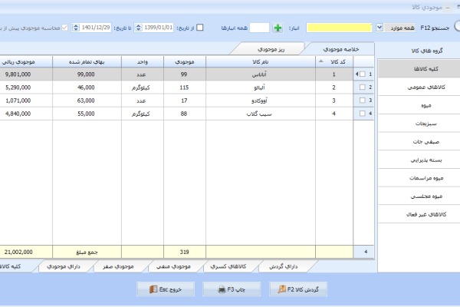460x307 pixels.
Task: Click the واحد column header
Action: coord(143,61)
